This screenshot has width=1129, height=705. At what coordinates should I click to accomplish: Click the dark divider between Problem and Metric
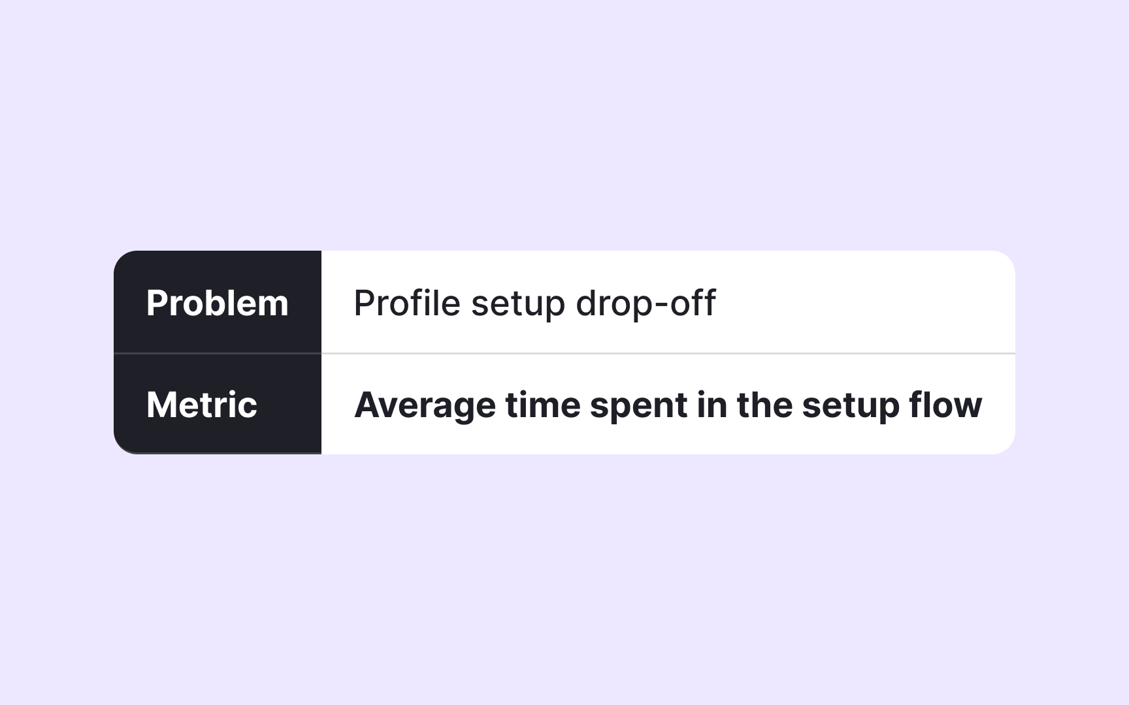pyautogui.click(x=217, y=353)
